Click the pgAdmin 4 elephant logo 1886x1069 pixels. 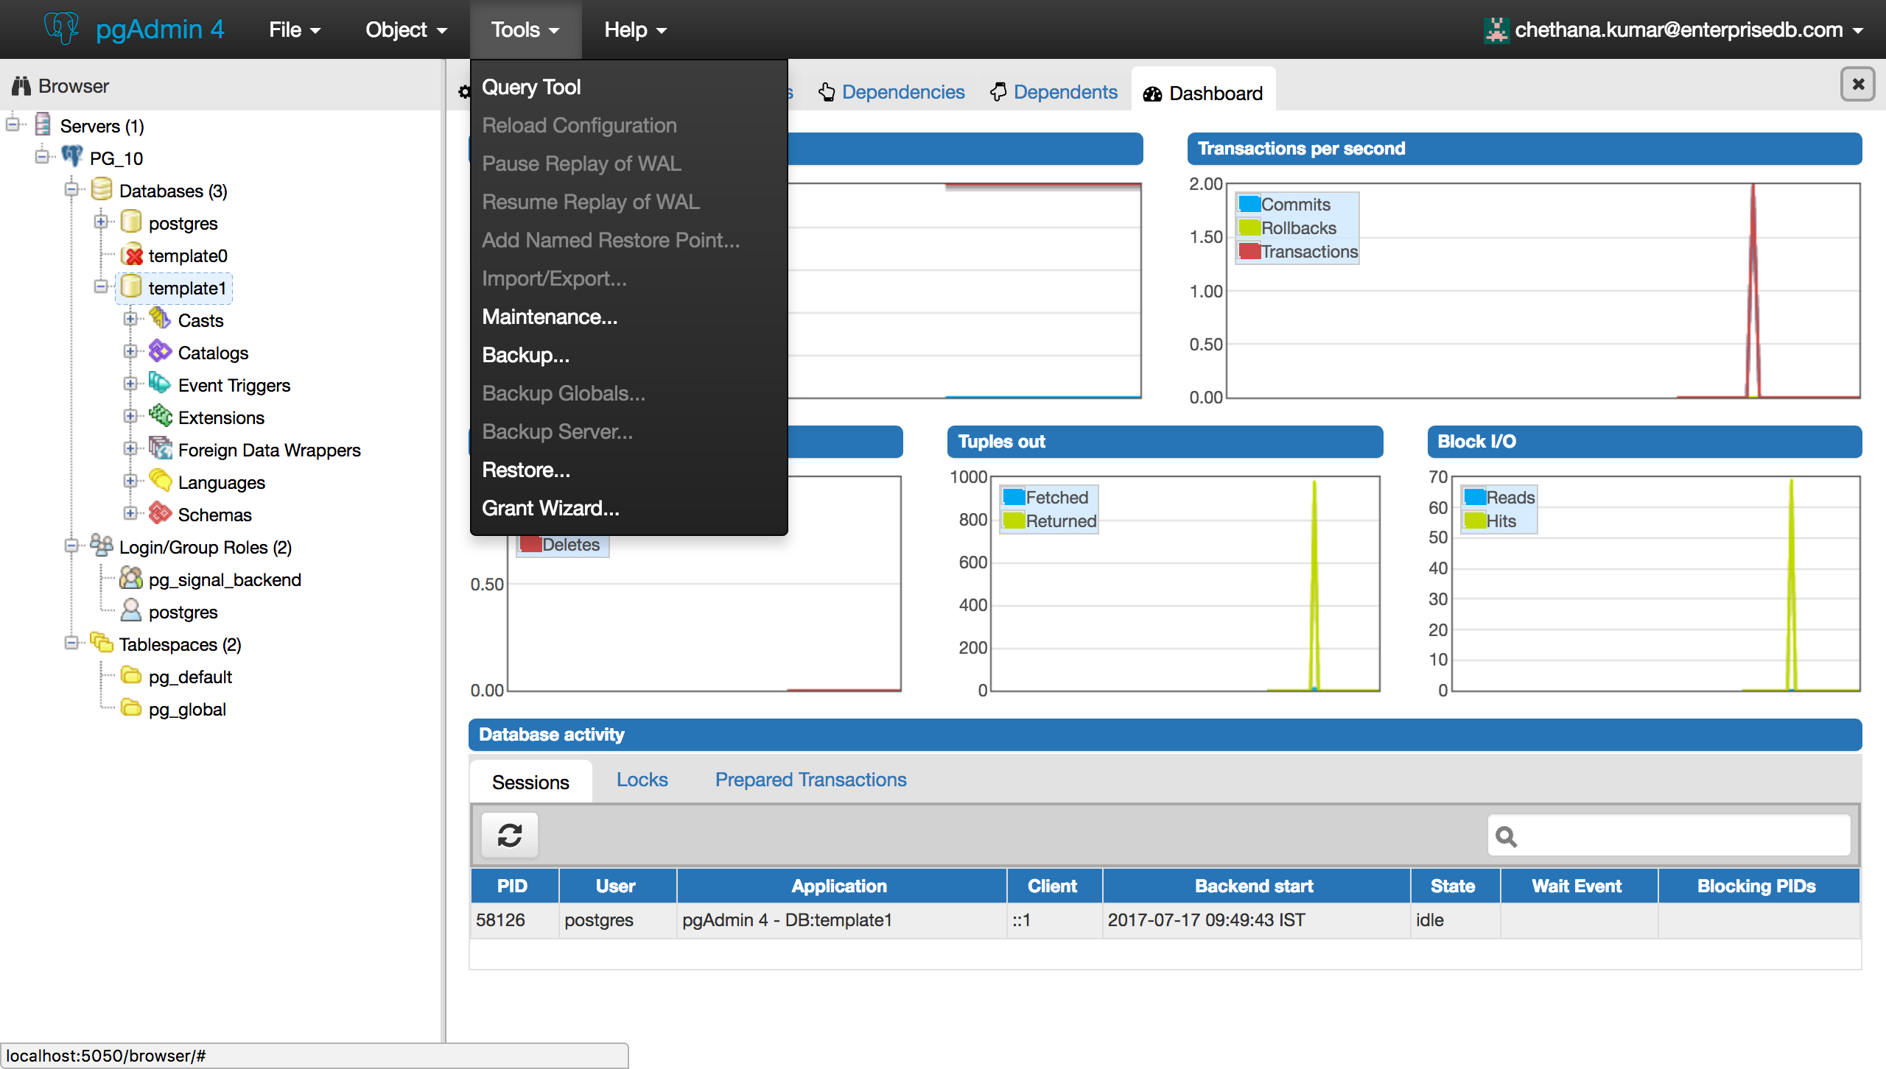61,29
